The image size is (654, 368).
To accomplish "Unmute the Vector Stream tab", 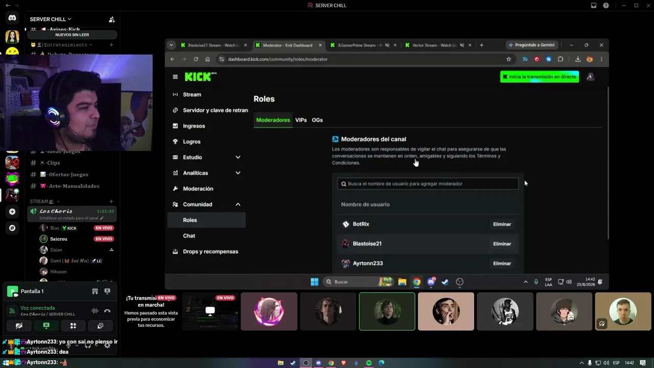I will (x=462, y=45).
